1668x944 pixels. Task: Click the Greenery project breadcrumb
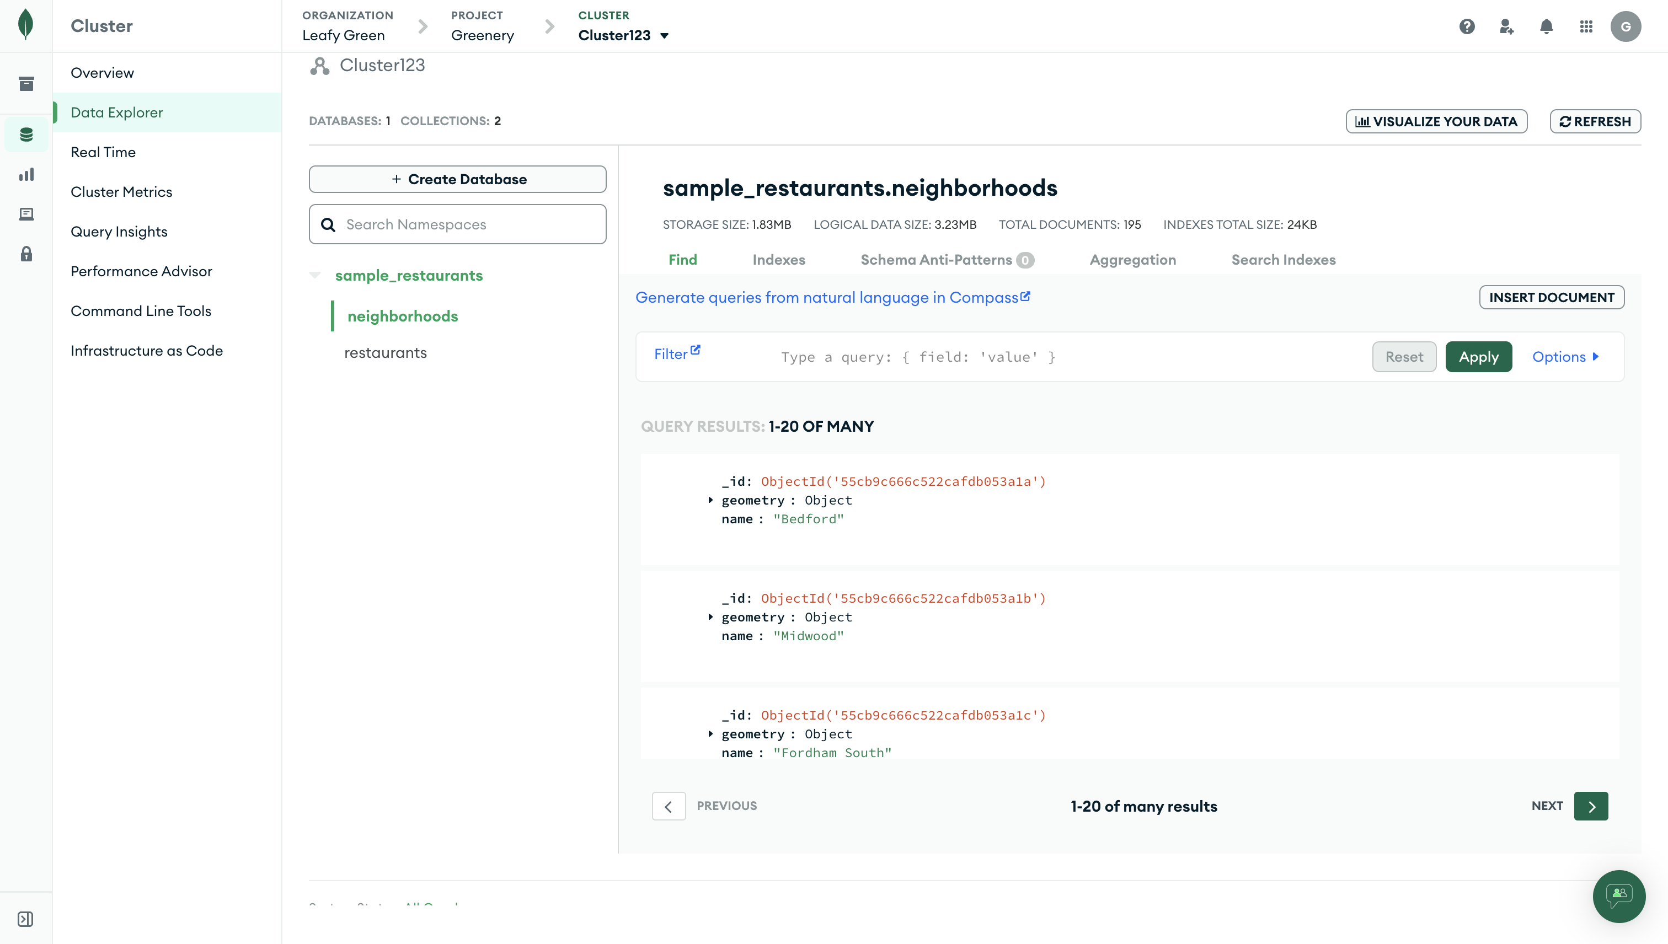(x=483, y=35)
